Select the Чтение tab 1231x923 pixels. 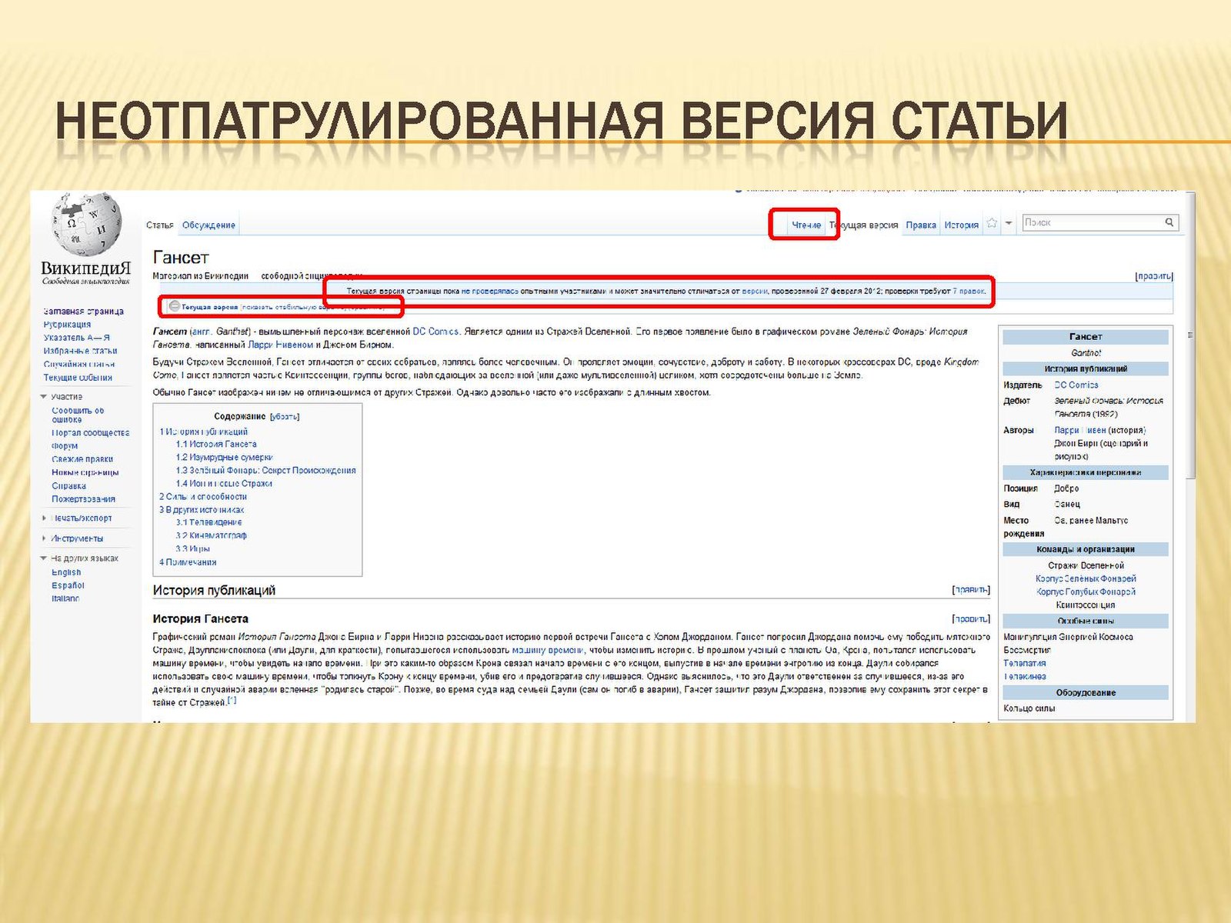tap(806, 225)
